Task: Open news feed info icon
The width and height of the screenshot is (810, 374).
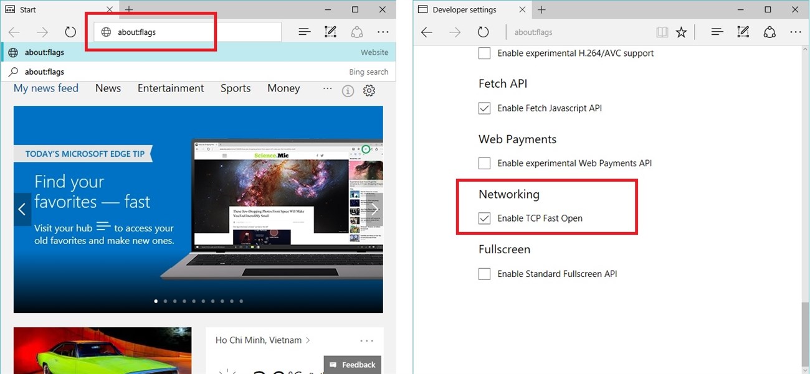Action: pyautogui.click(x=348, y=91)
